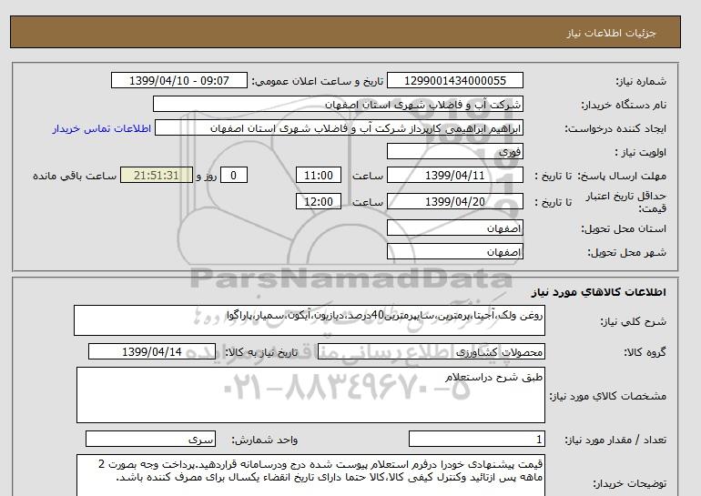Click the ایجاد کننده درخواست label

point(615,128)
